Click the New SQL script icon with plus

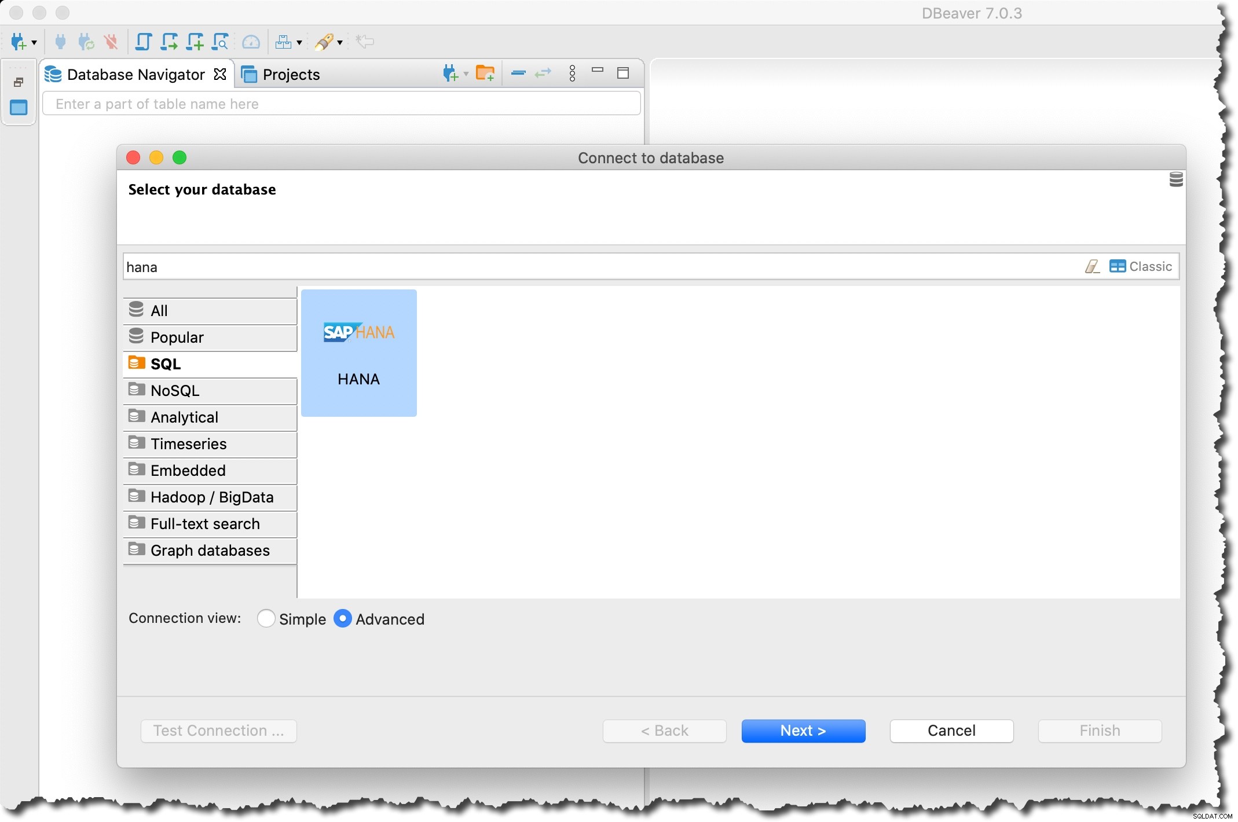pyautogui.click(x=195, y=42)
